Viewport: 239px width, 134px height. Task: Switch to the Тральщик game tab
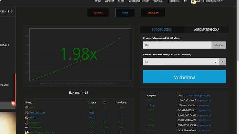[x=153, y=13]
